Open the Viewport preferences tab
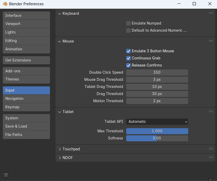Image resolution: width=217 pixels, height=181 pixels. [x=26, y=24]
